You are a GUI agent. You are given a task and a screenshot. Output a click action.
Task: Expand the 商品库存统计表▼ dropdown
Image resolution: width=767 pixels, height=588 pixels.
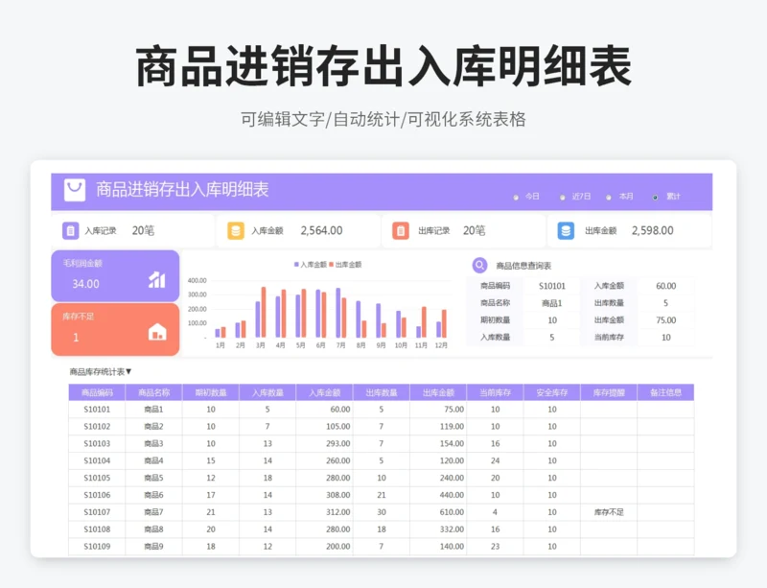[x=101, y=371]
